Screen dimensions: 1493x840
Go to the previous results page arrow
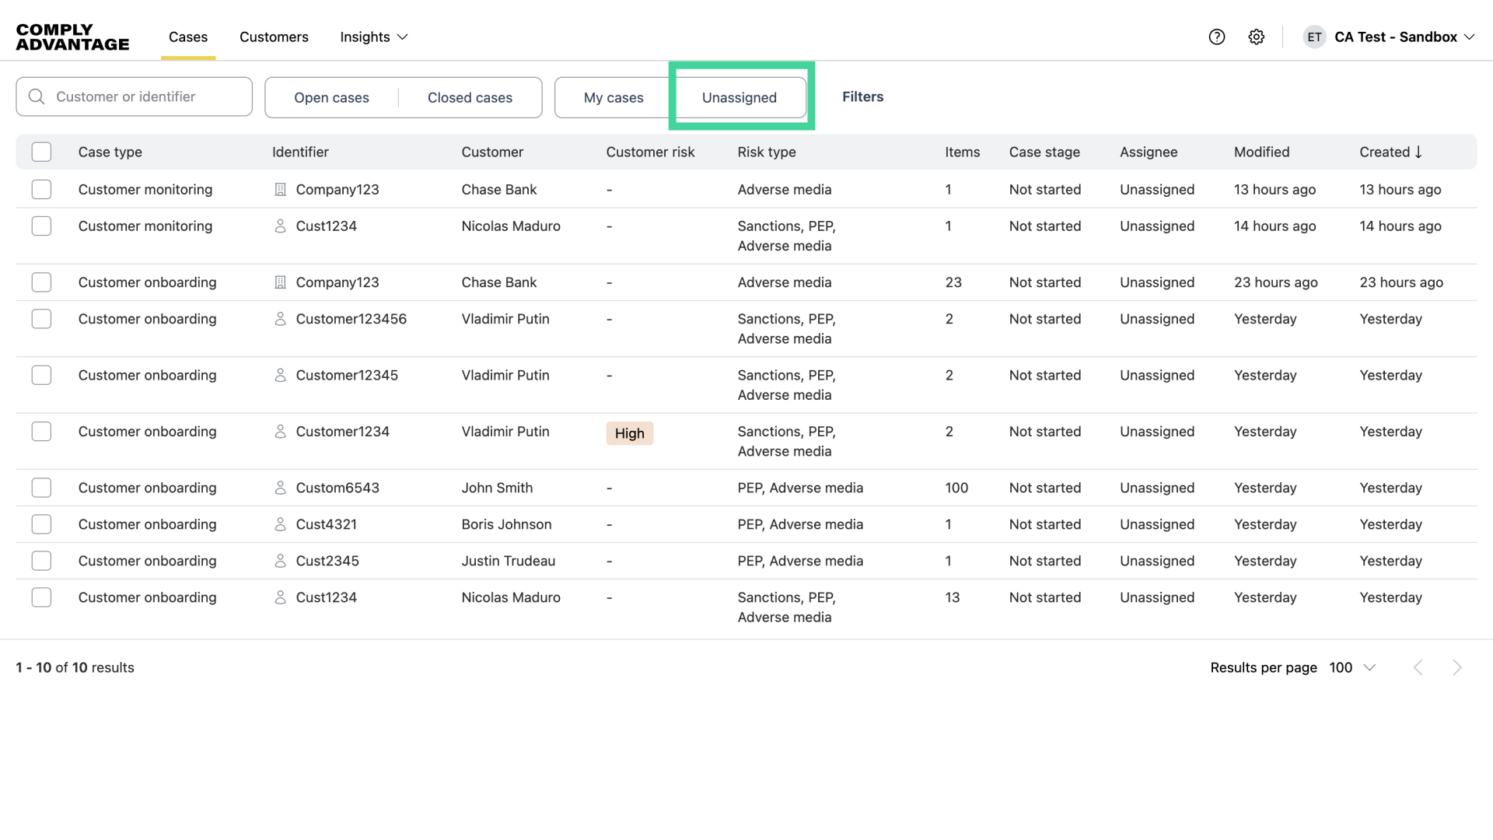pos(1418,667)
